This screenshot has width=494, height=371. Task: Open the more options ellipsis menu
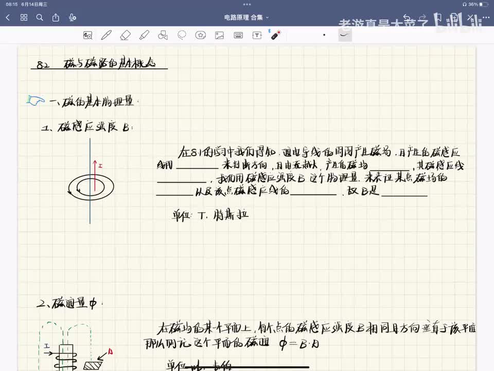coord(486,18)
